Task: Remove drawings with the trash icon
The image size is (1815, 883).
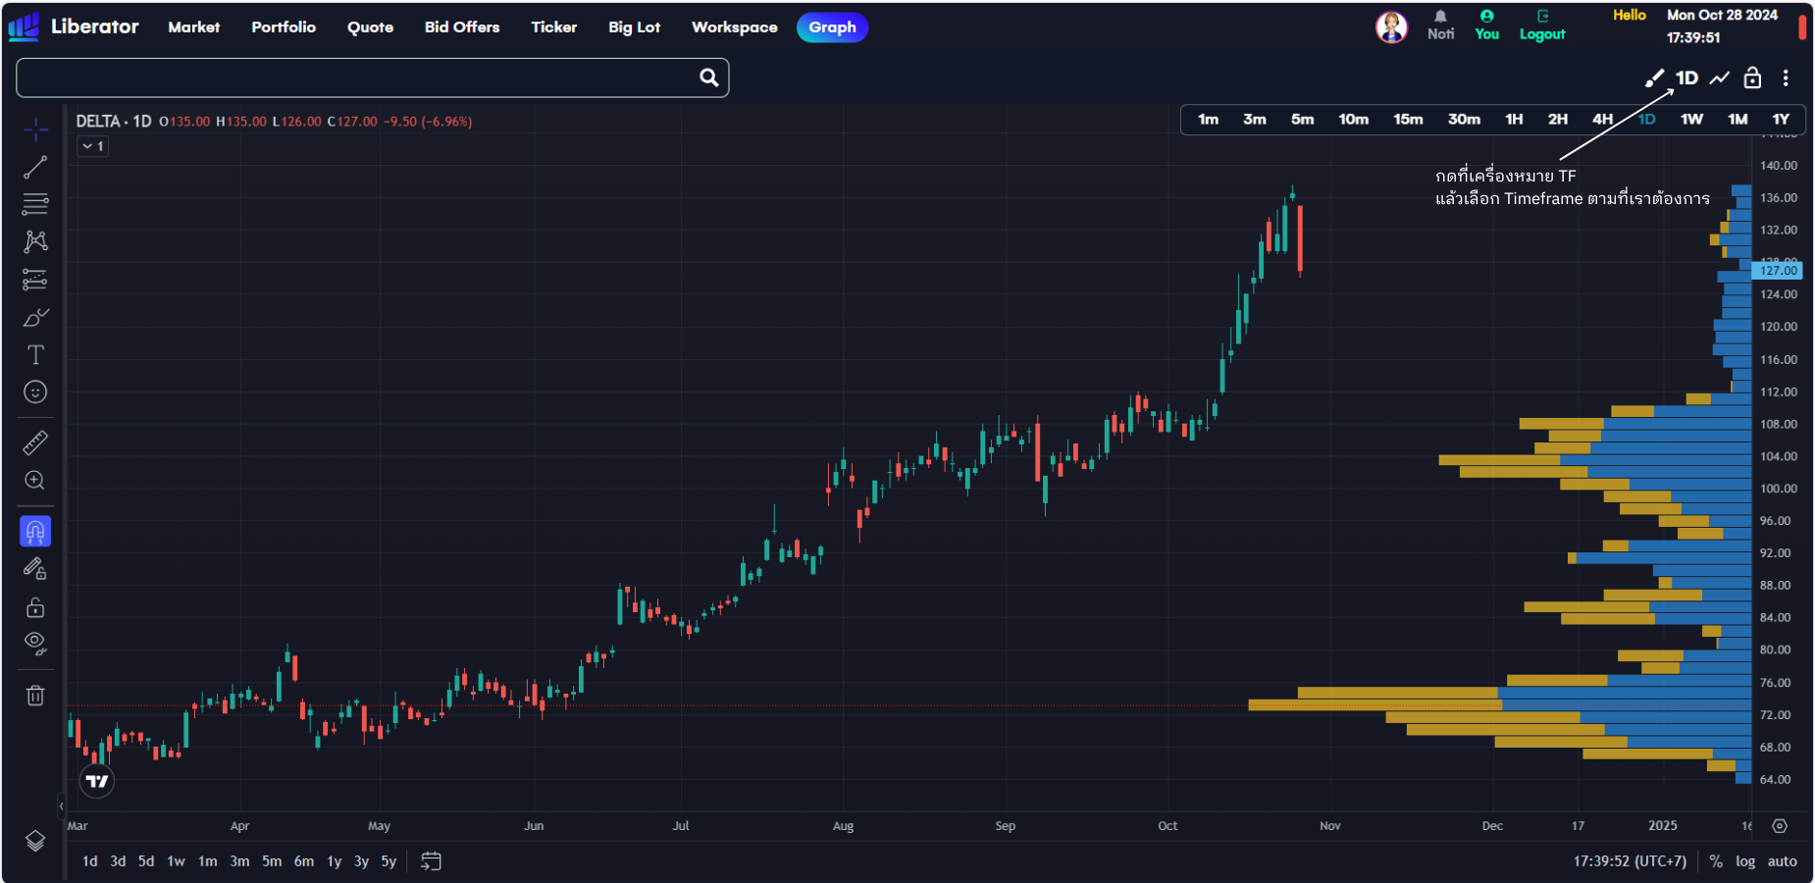Action: point(35,696)
